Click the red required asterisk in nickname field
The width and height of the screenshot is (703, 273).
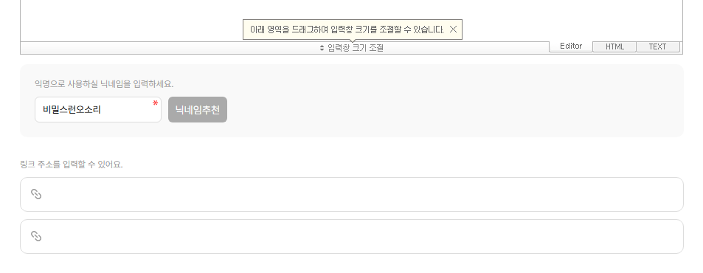pyautogui.click(x=155, y=103)
